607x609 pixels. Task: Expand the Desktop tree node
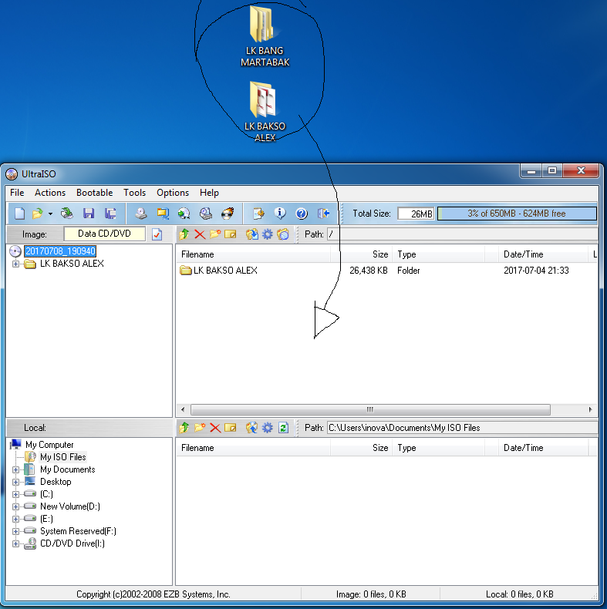click(x=15, y=483)
